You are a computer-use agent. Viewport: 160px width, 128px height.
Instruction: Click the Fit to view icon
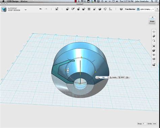coord(154,46)
